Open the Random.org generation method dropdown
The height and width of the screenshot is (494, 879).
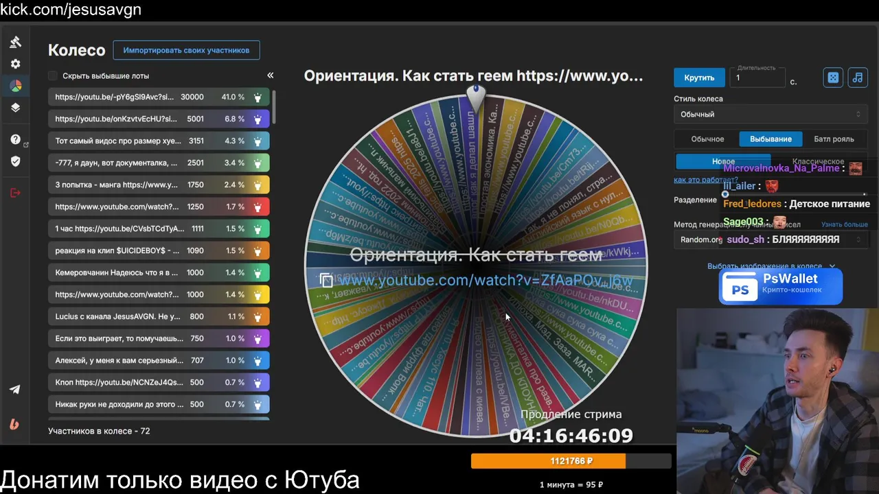point(770,239)
